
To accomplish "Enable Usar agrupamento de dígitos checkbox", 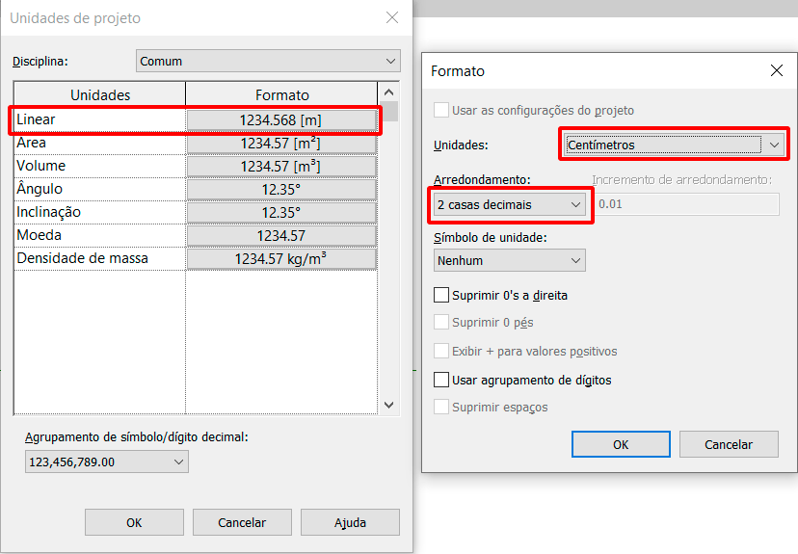I will (x=441, y=380).
